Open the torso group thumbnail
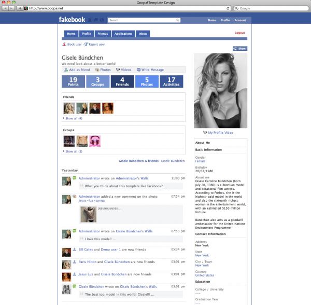The width and height of the screenshot is (311, 305). tap(82, 141)
